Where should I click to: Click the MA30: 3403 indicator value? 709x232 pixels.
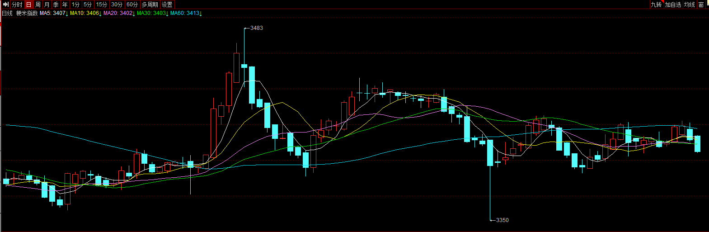151,13
